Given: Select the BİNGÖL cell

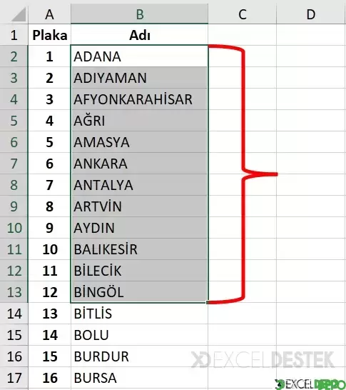Looking at the screenshot, I should coord(139,292).
